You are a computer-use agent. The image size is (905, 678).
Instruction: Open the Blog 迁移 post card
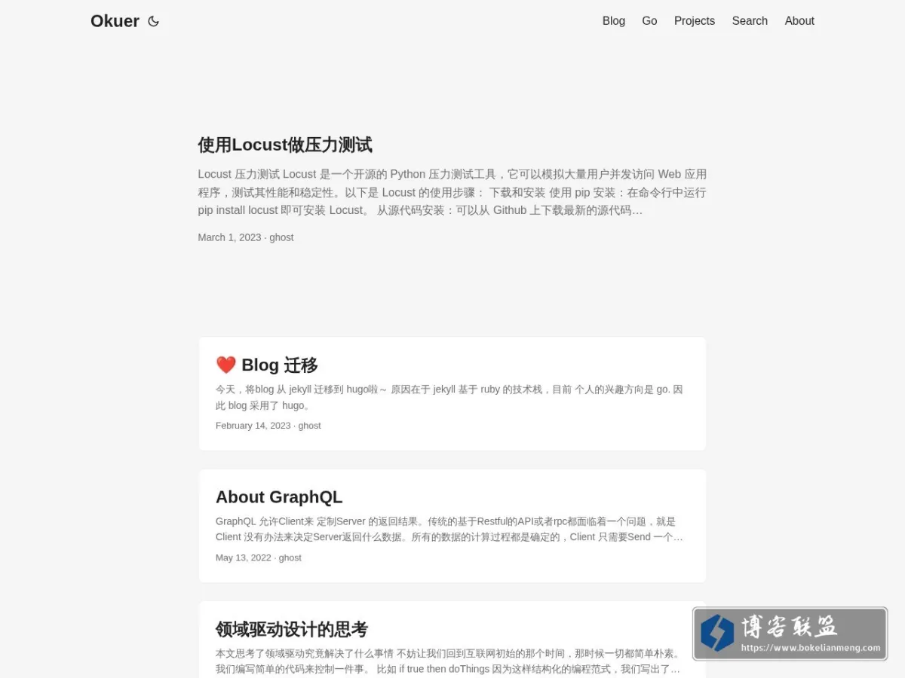[x=452, y=394]
